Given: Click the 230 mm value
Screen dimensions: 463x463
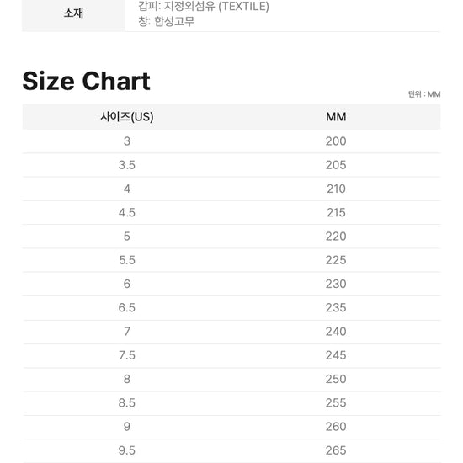Looking at the screenshot, I should coord(336,284).
